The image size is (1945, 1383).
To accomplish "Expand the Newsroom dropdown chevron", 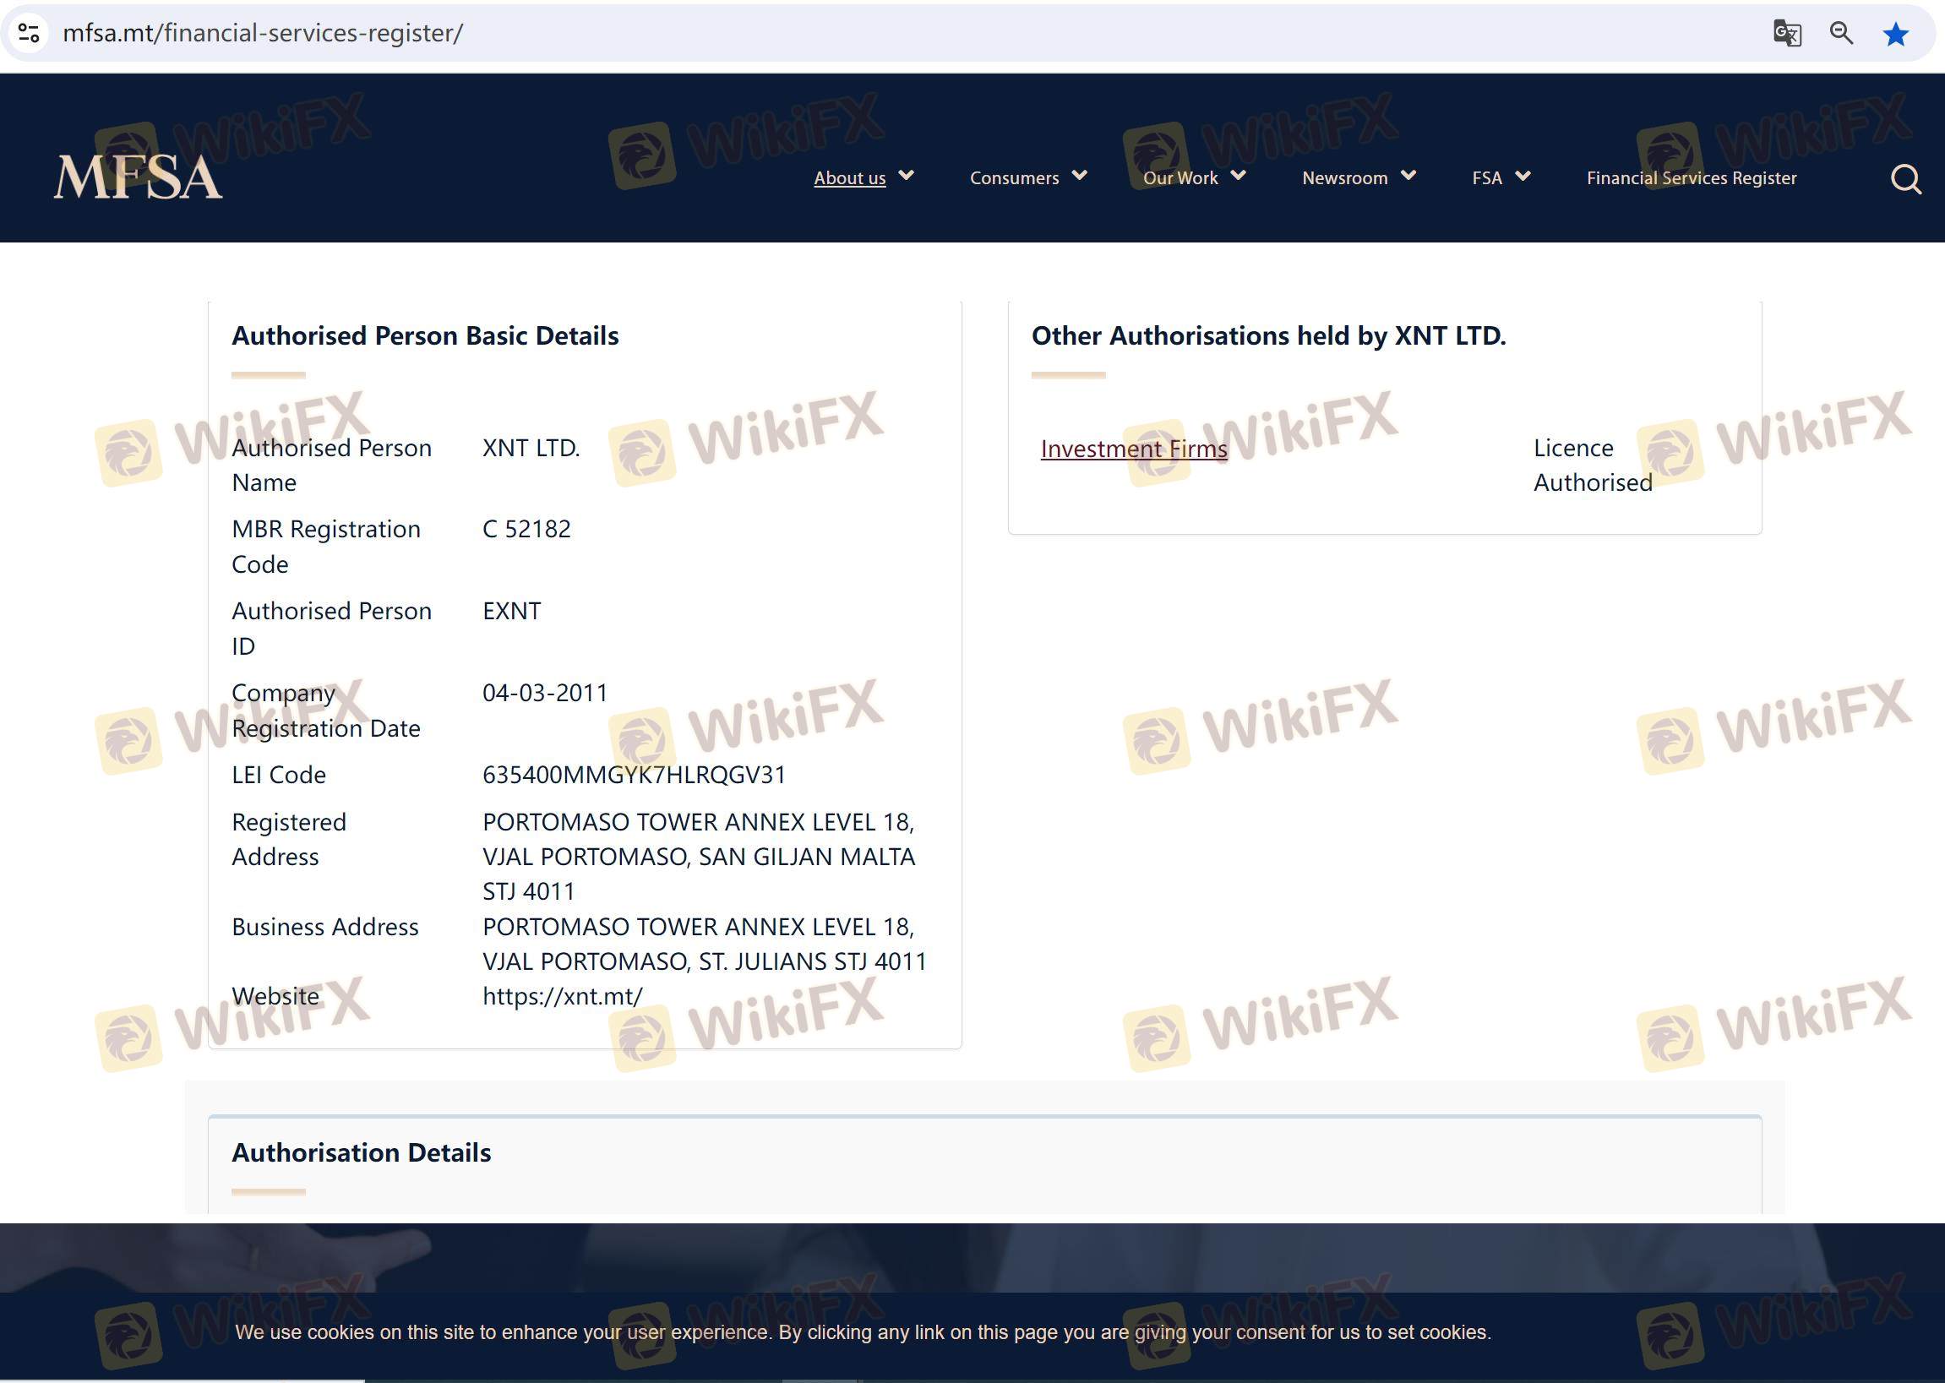I will [x=1408, y=176].
